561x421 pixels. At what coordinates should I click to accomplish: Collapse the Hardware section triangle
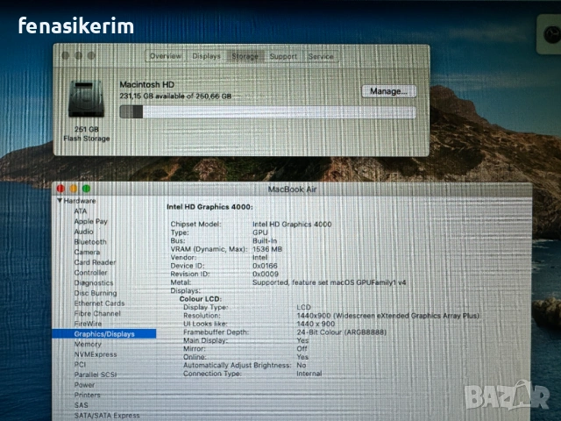point(60,201)
